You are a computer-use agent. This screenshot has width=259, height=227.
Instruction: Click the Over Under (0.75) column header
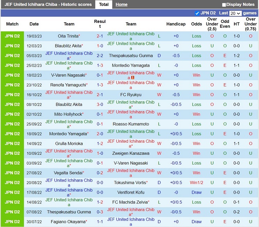pos(251,24)
